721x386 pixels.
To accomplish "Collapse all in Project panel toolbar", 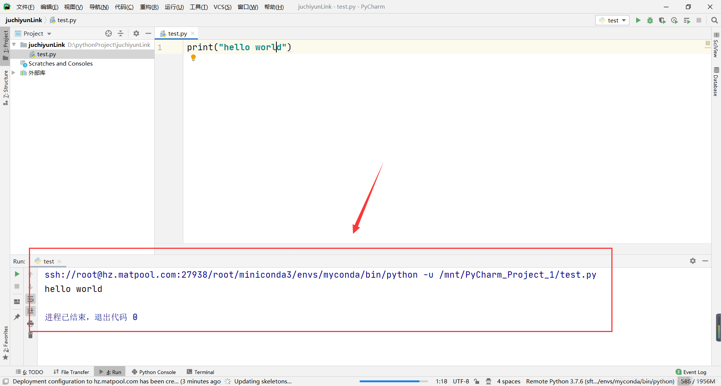I will click(121, 33).
